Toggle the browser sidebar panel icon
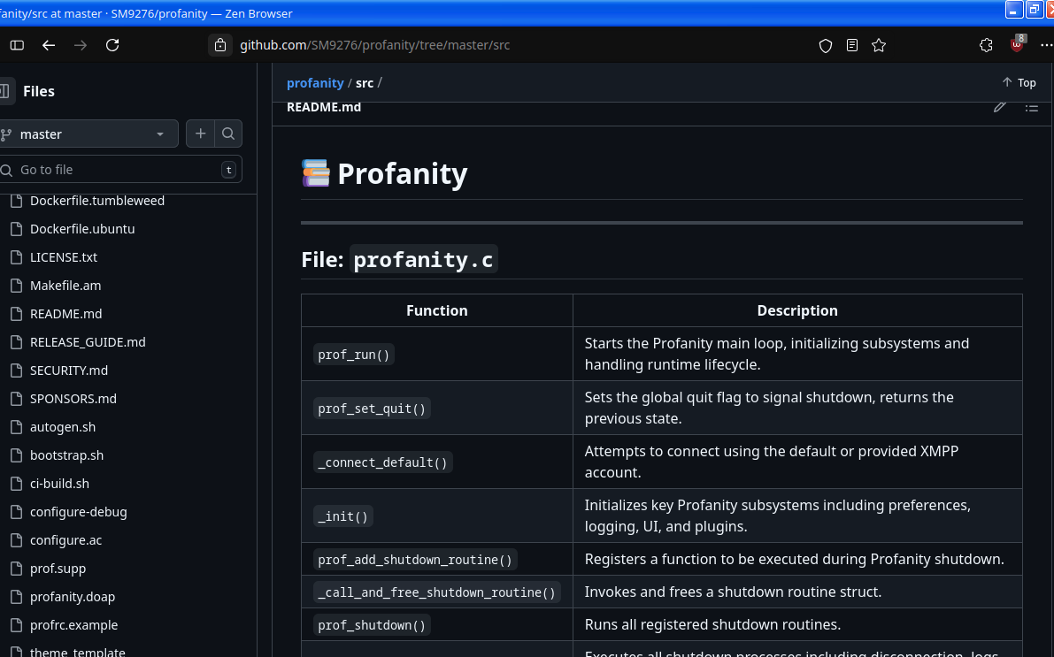Image resolution: width=1054 pixels, height=657 pixels. point(17,45)
